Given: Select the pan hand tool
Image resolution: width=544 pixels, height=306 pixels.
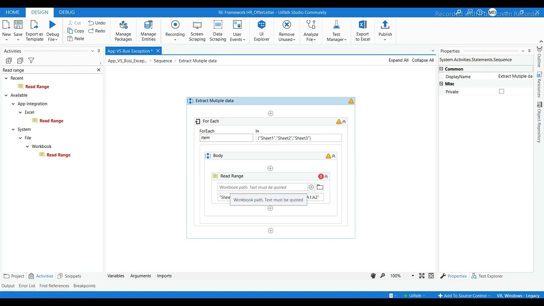Looking at the screenshot, I should [x=373, y=276].
